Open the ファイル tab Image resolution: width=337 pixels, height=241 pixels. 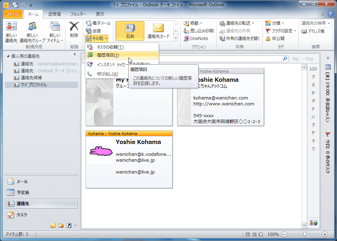[x=12, y=14]
